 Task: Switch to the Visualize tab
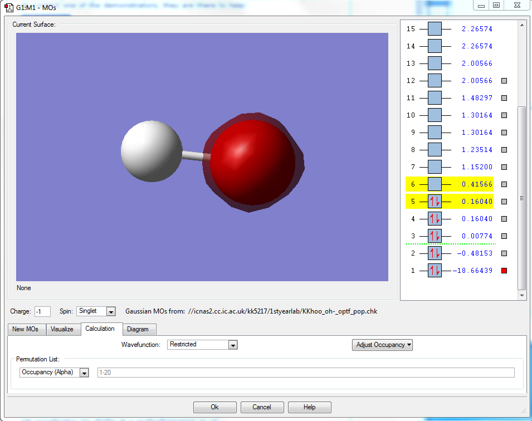point(62,329)
